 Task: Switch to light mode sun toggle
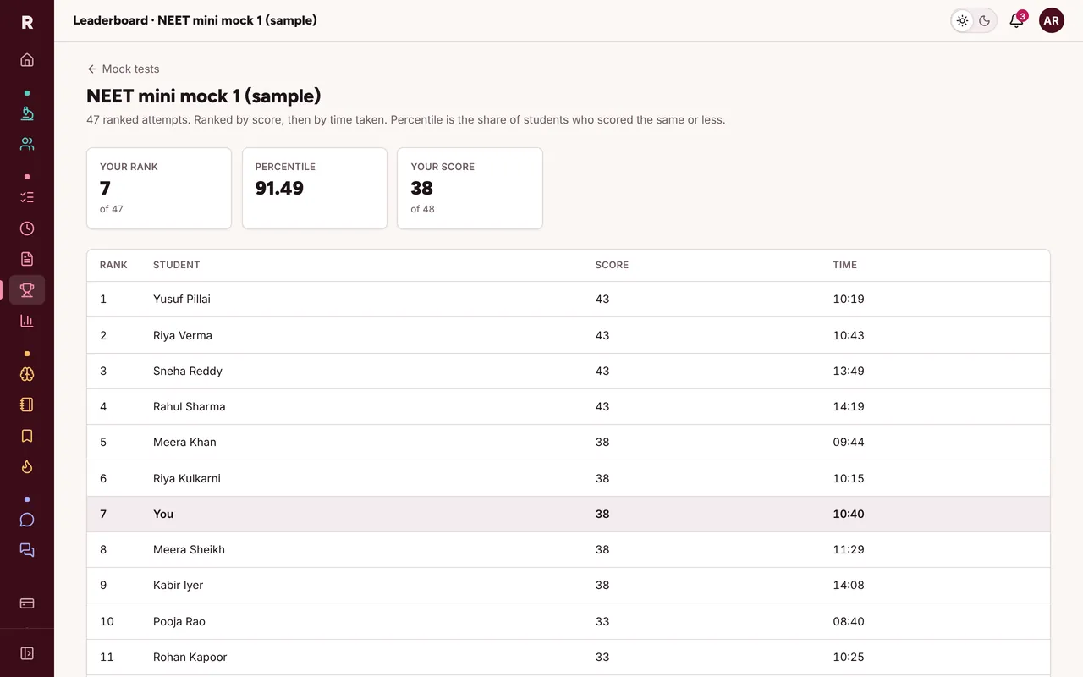[x=963, y=20]
